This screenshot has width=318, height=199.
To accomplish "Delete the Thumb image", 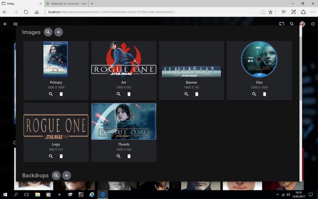I will [x=129, y=156].
